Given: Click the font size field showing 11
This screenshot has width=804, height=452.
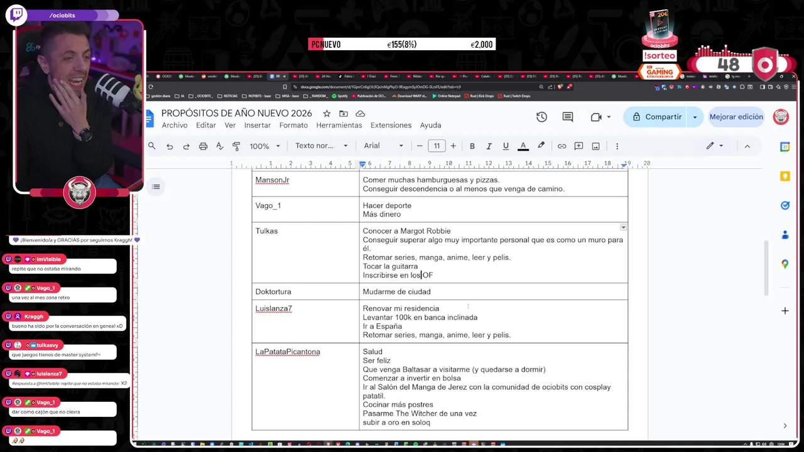Looking at the screenshot, I should point(437,146).
